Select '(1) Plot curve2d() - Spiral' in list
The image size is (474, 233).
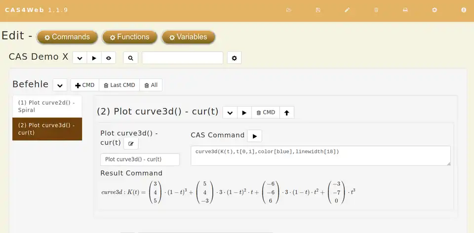pyautogui.click(x=47, y=106)
